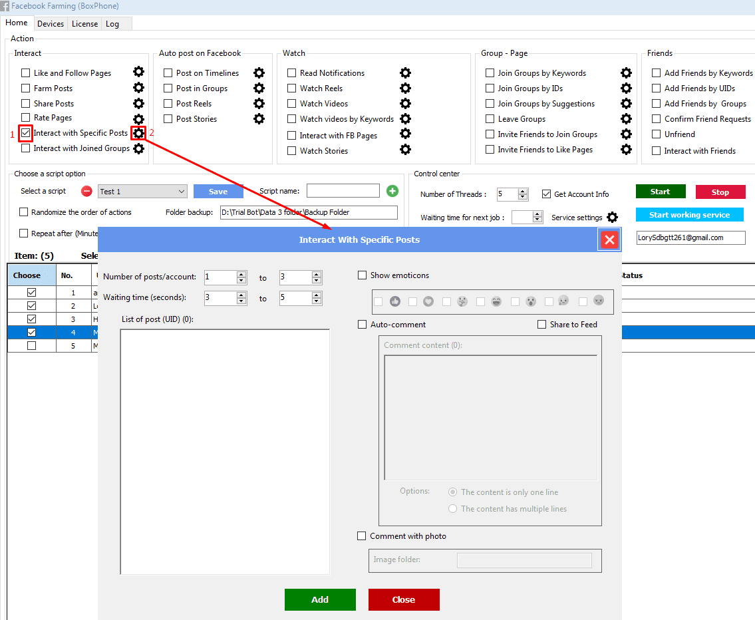Open settings gear for Watch videos by Keywords
This screenshot has width=755, height=620.
[x=405, y=118]
